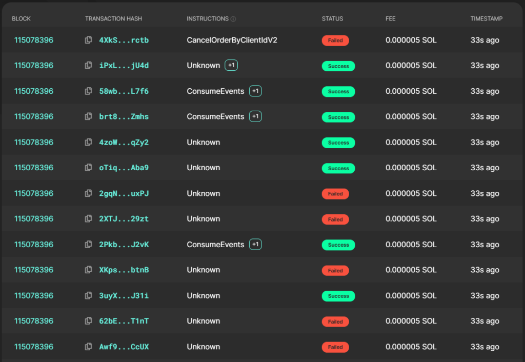Click copy icon beside iPxL...jU4d
Screen dimensions: 525x362
88,66
